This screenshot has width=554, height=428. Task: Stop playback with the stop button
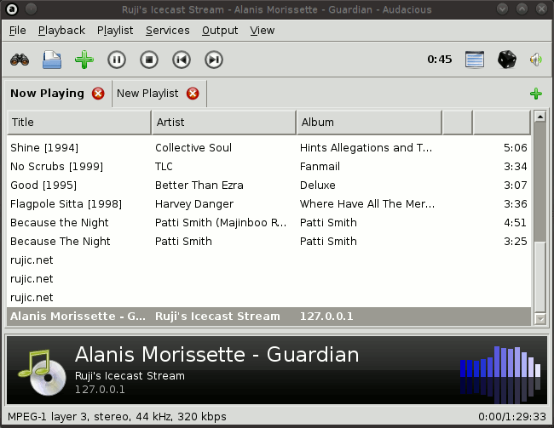149,60
